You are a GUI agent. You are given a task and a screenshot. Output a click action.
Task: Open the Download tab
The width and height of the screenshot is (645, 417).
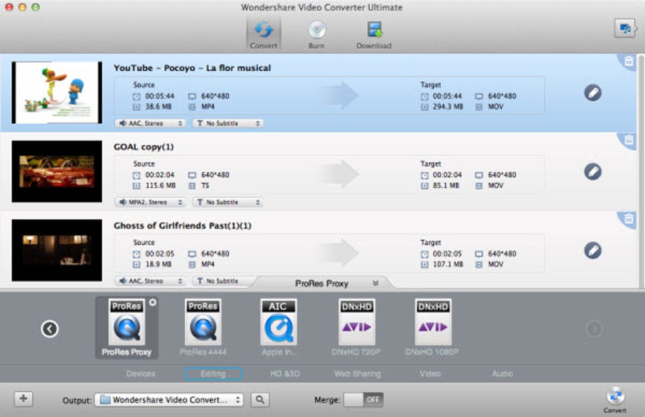click(374, 35)
